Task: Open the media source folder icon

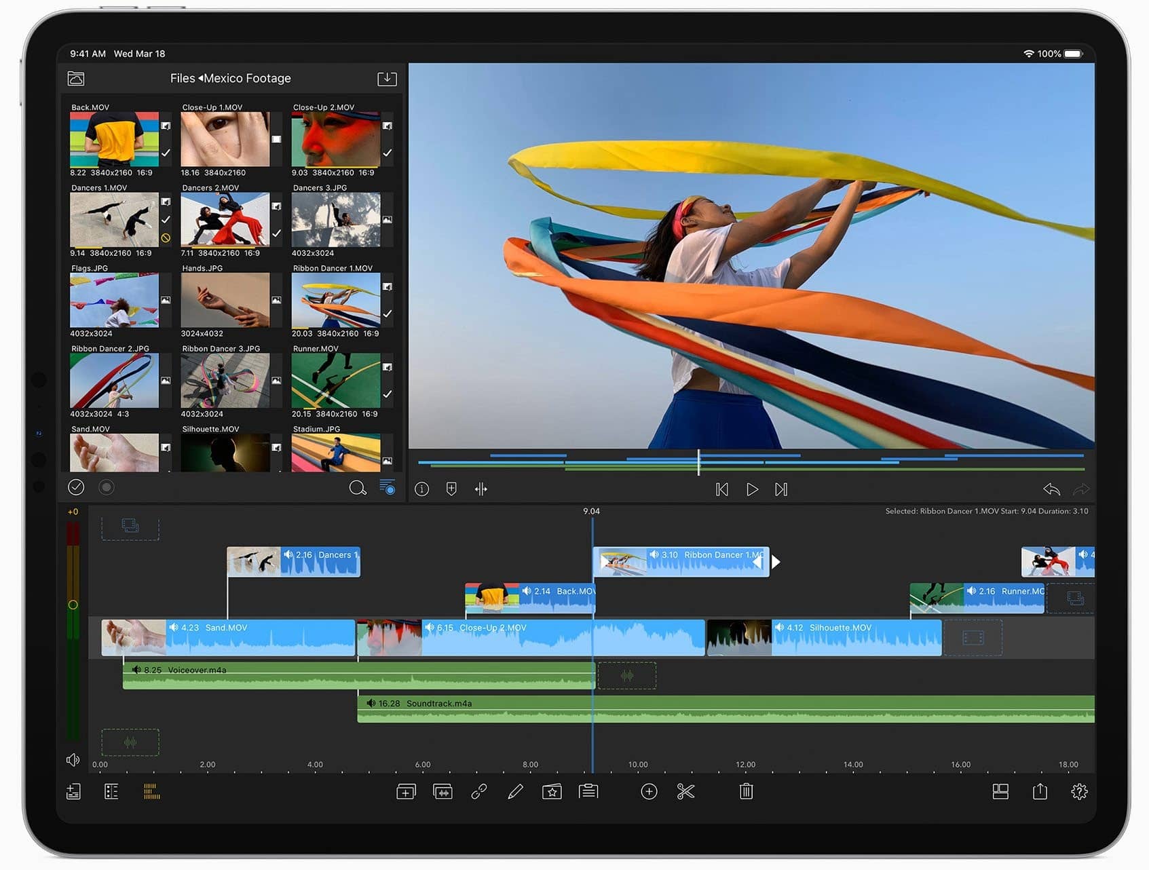Action: click(x=76, y=79)
